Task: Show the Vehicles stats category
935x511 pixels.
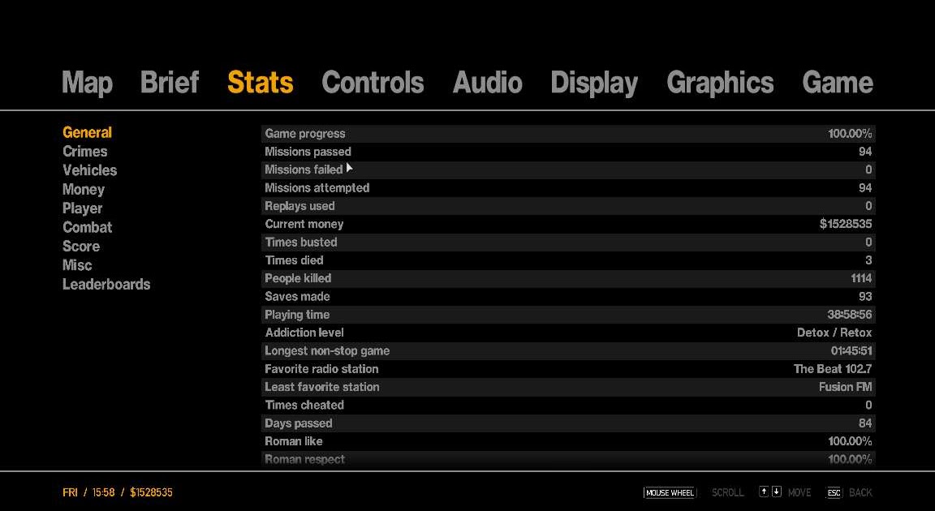Action: pyautogui.click(x=89, y=170)
